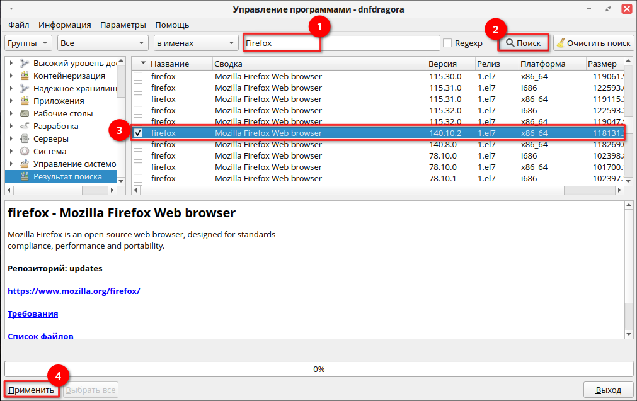Check firefox 115.31.0 i686 package
This screenshot has width=637, height=401.
(x=138, y=88)
